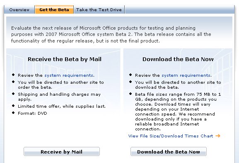Open system requirements link under Receive by Mail
This screenshot has width=239, height=163.
pyautogui.click(x=69, y=76)
